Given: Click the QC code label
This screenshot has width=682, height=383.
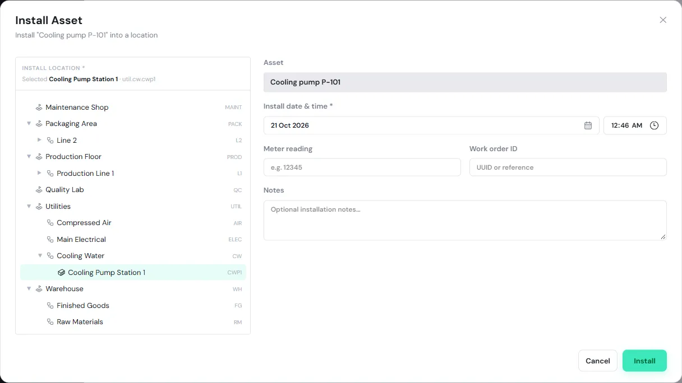Looking at the screenshot, I should click(x=238, y=190).
